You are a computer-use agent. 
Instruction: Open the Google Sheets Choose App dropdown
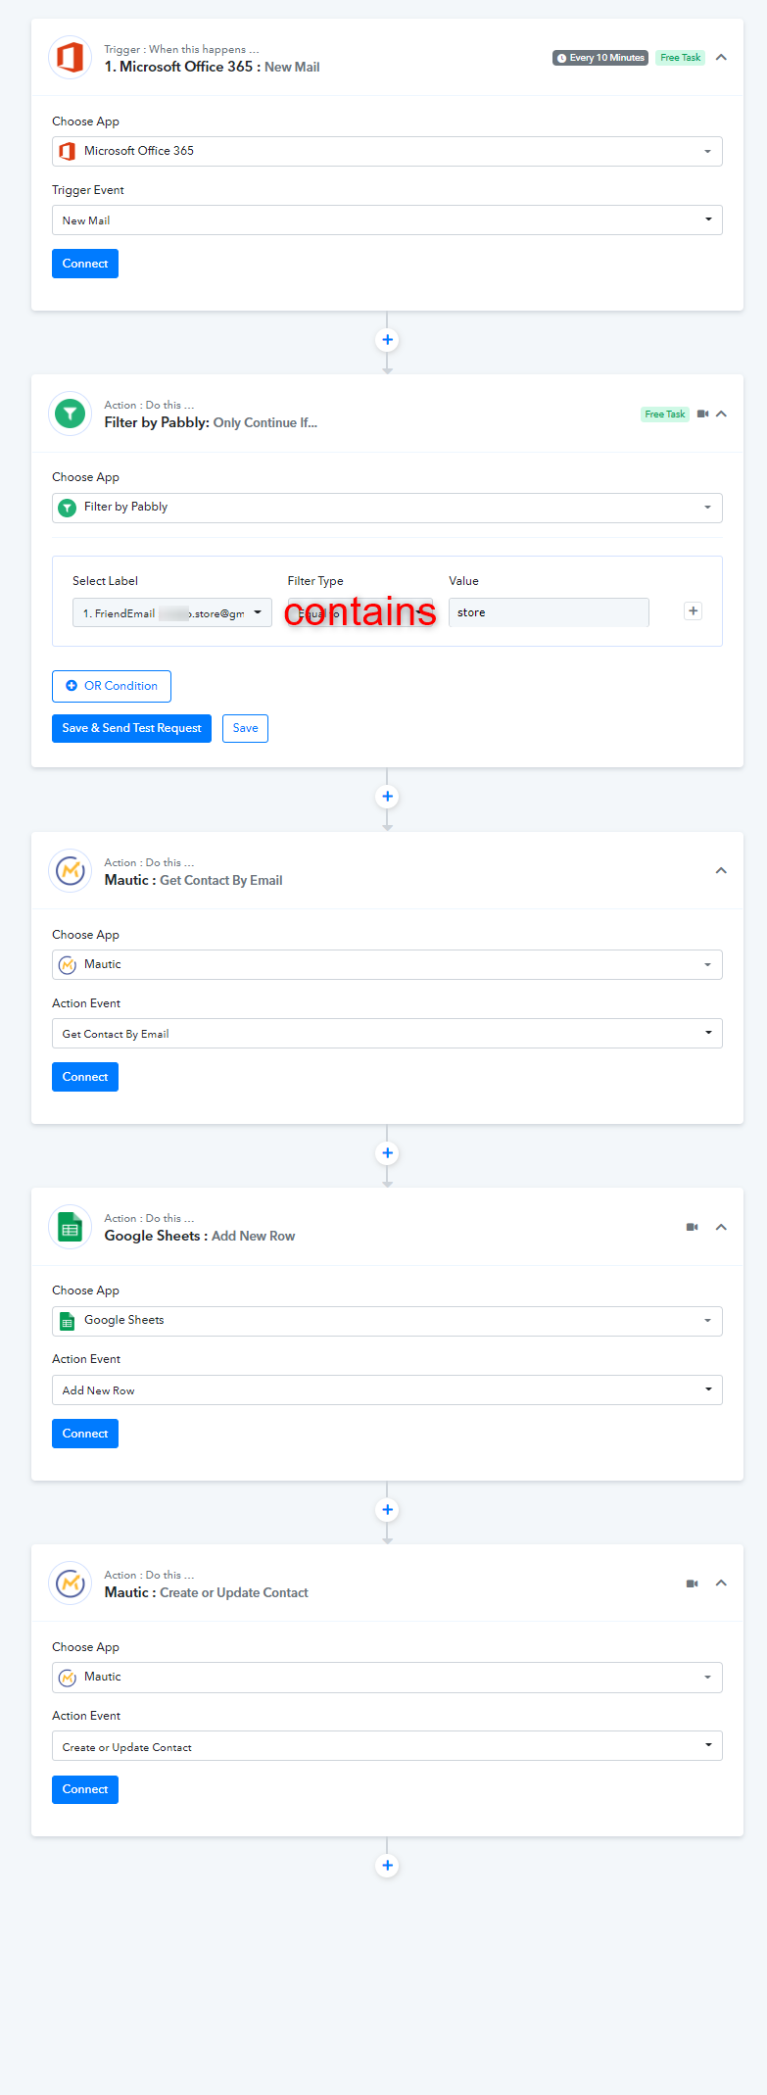coord(387,1321)
